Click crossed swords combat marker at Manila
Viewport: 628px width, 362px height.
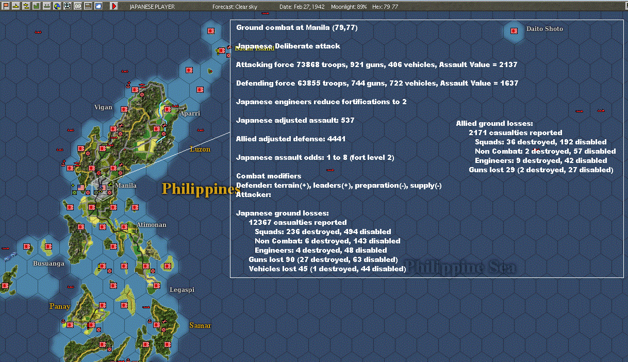coord(100,190)
